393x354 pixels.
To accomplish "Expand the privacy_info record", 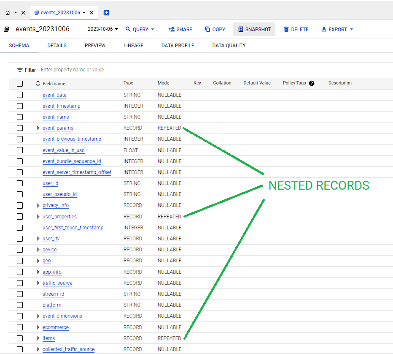I will click(38, 205).
